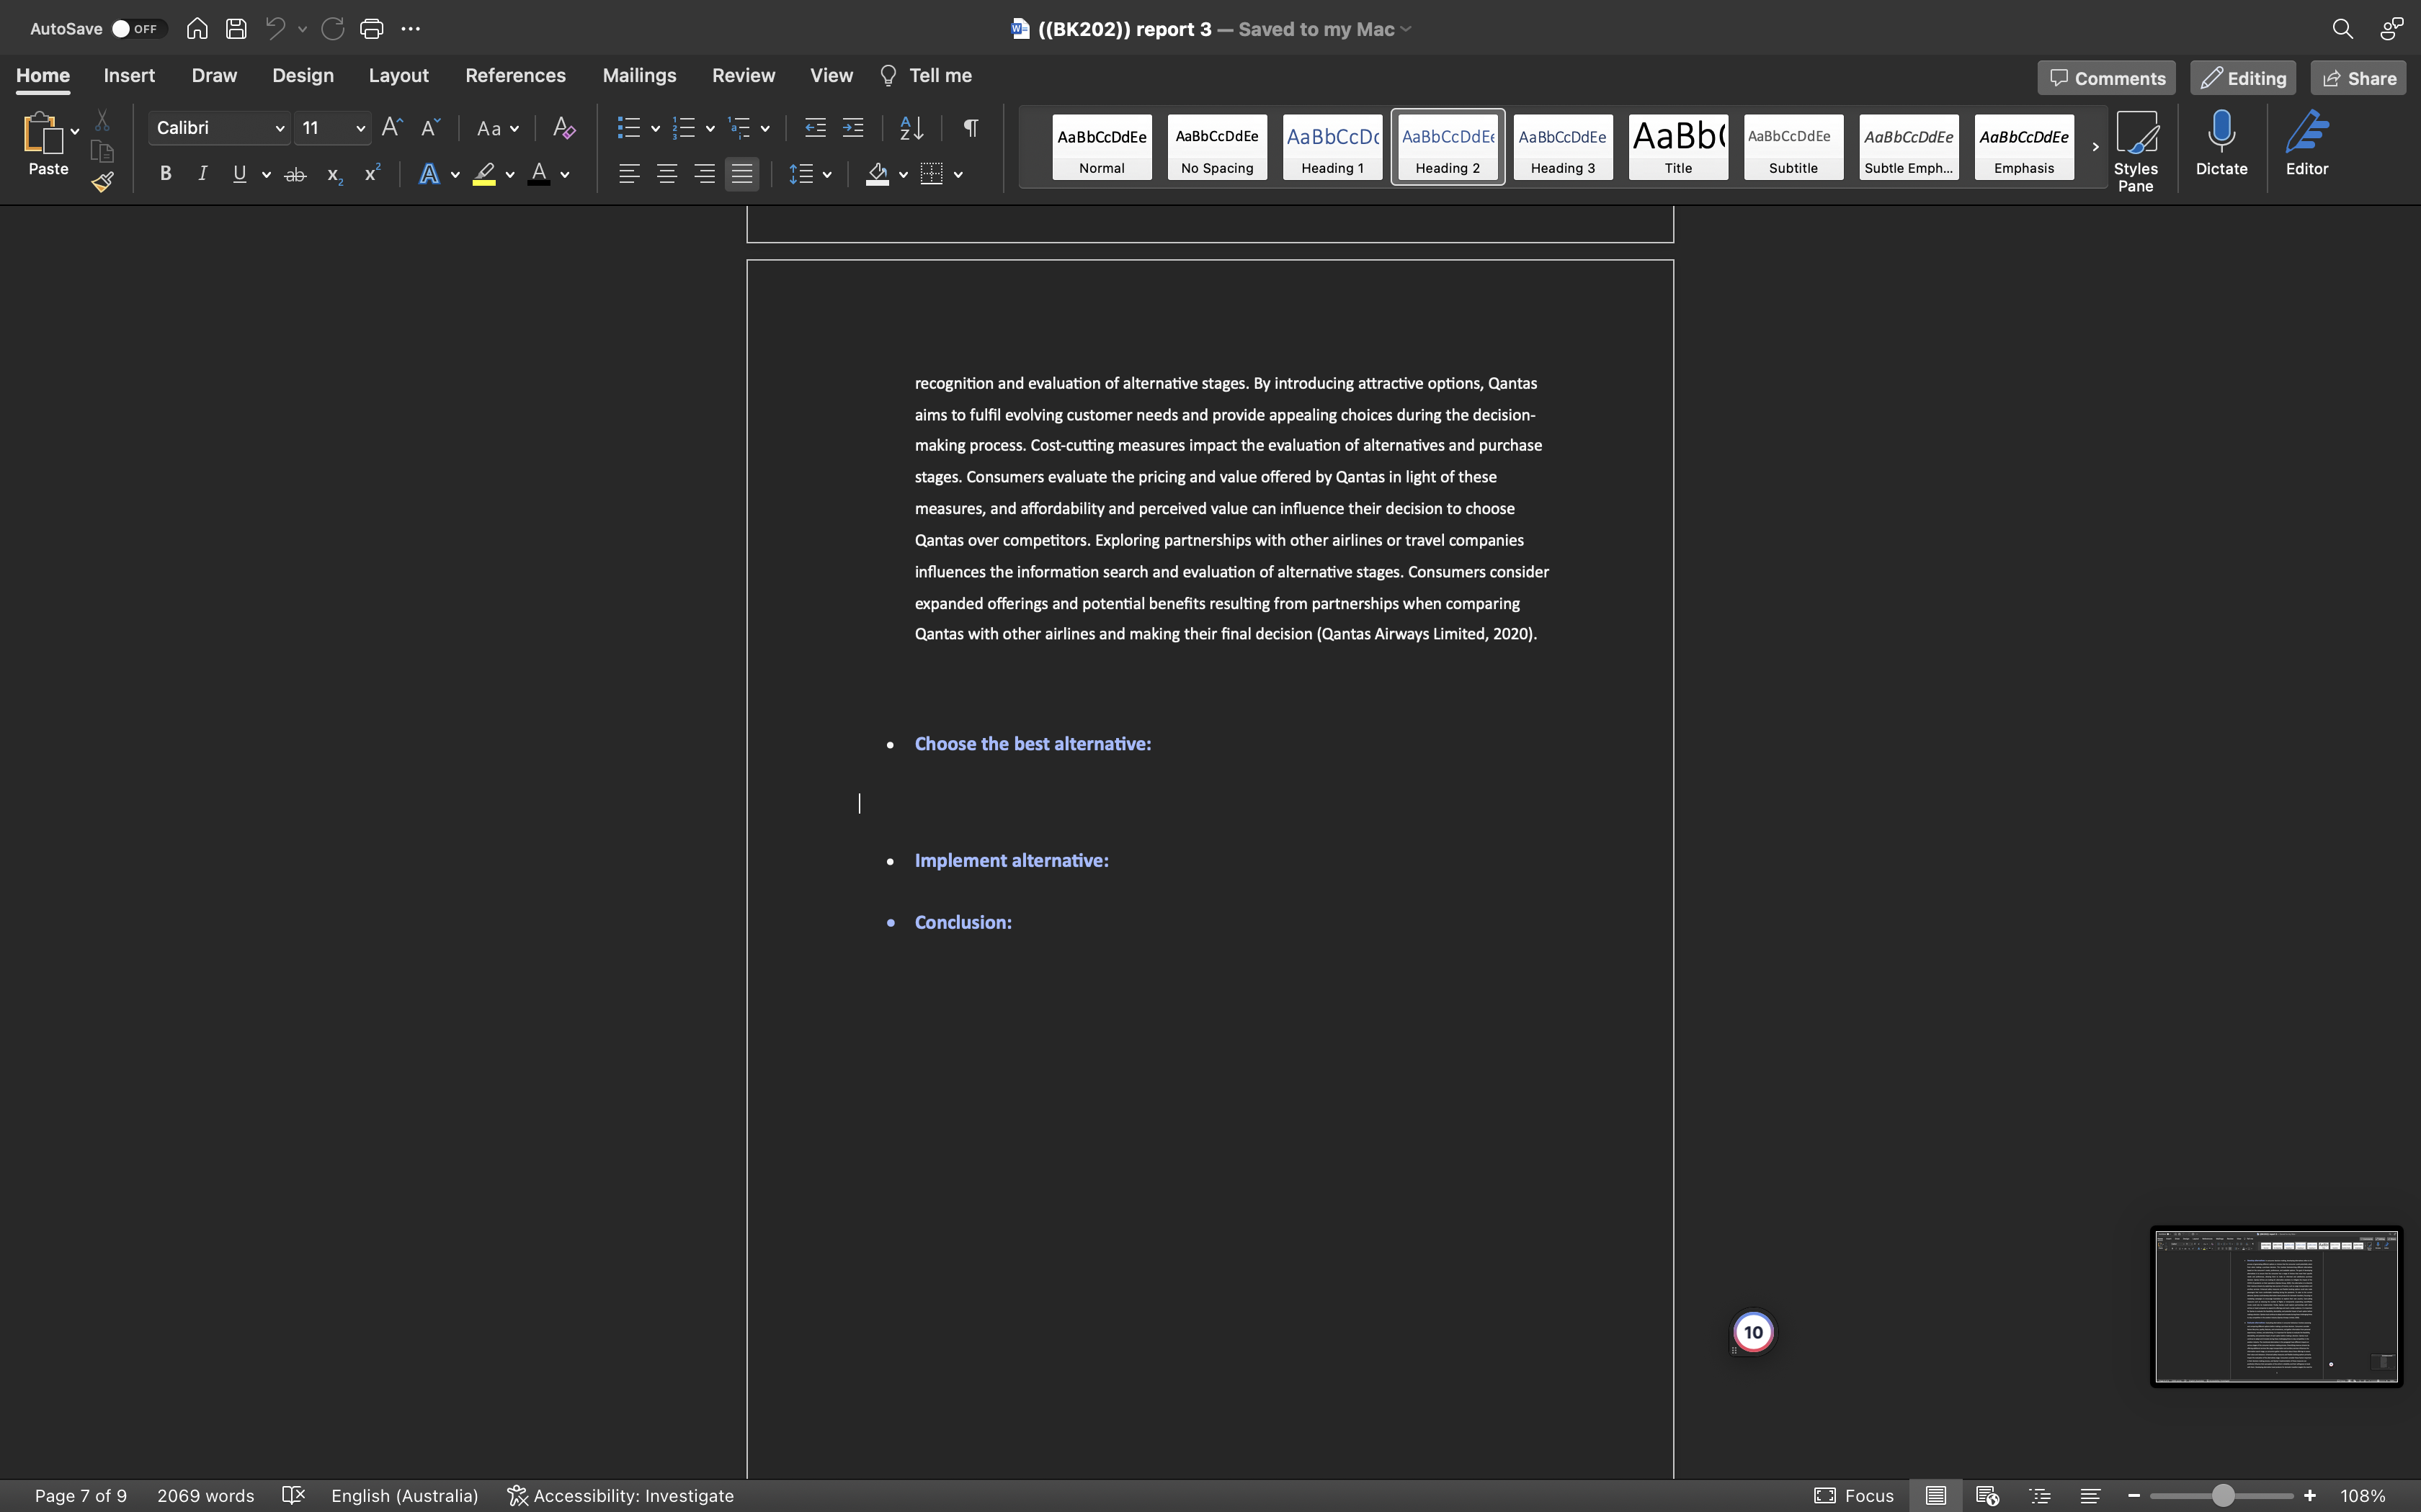Image resolution: width=2421 pixels, height=1512 pixels.
Task: Apply the yellow text highlight color
Action: pyautogui.click(x=484, y=174)
